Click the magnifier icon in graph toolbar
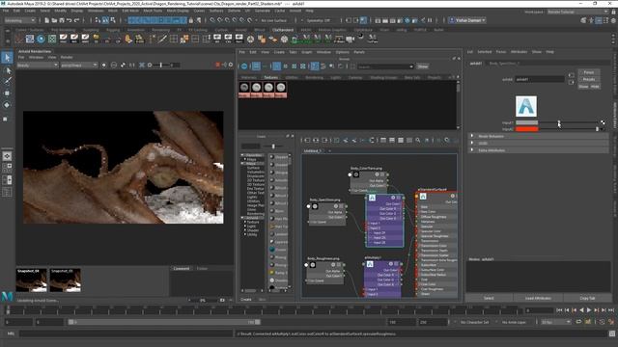The image size is (618, 347). click(x=418, y=140)
